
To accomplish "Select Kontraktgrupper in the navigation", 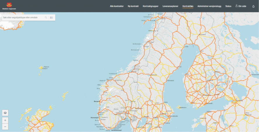I will [151, 6].
